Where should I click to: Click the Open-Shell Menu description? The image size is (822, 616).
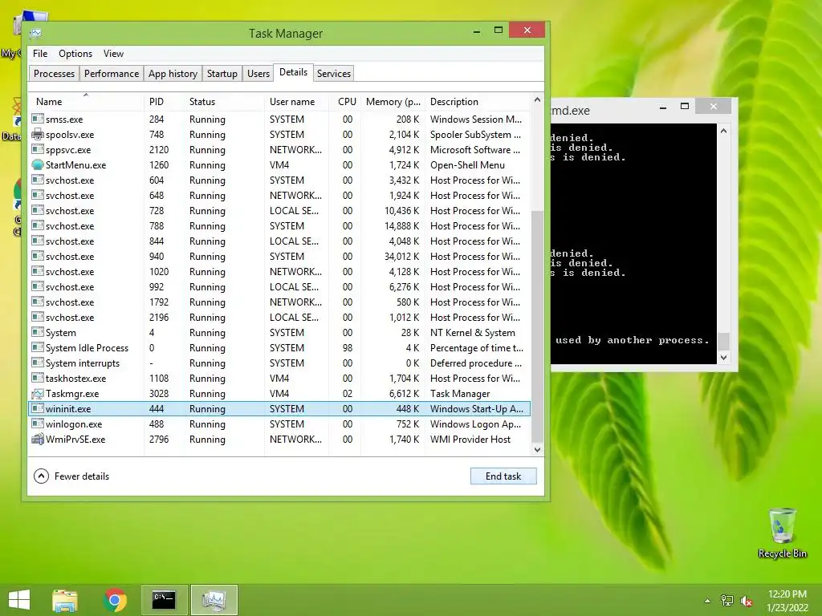467,165
